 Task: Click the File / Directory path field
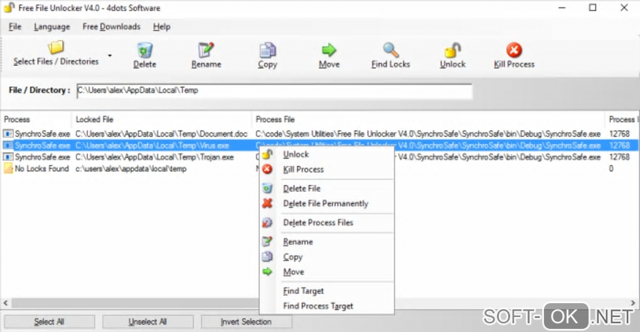click(274, 91)
